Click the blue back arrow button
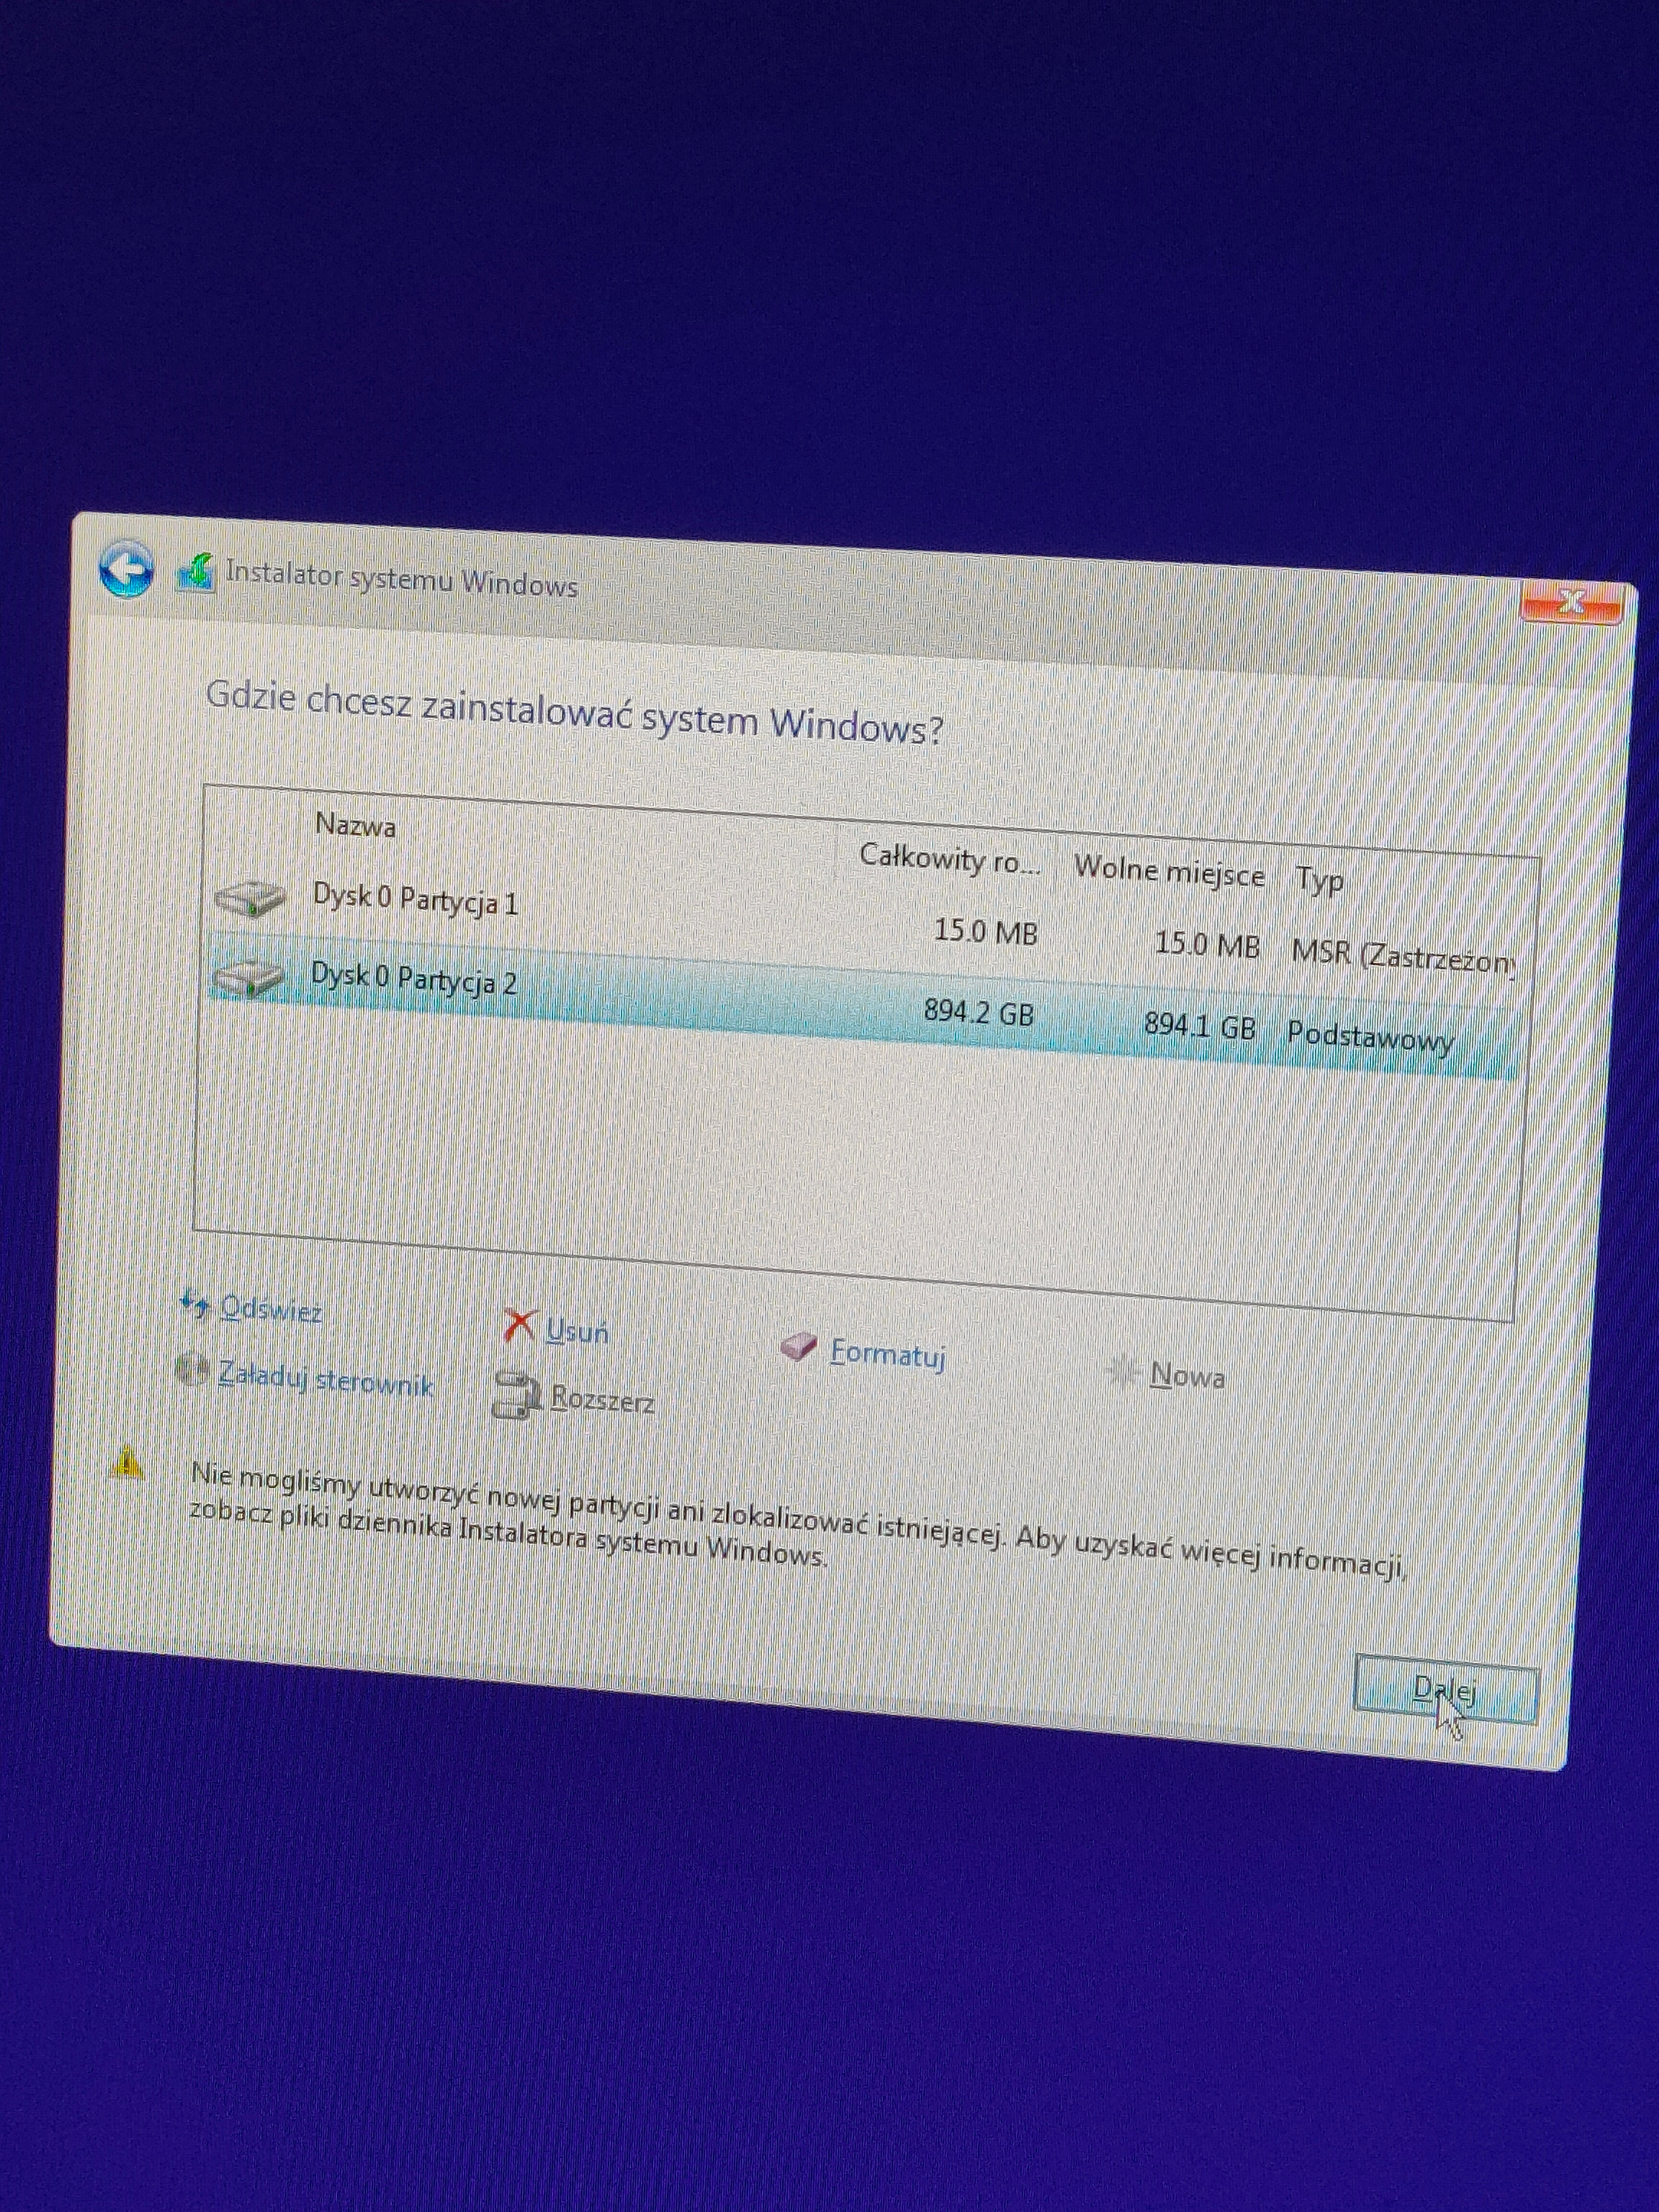The height and width of the screenshot is (2212, 1659). [x=126, y=570]
